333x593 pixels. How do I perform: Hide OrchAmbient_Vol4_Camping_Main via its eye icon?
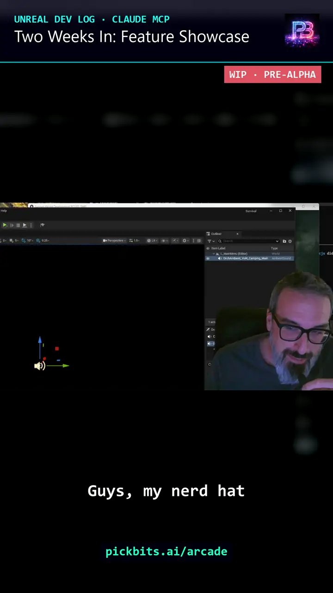click(x=208, y=259)
